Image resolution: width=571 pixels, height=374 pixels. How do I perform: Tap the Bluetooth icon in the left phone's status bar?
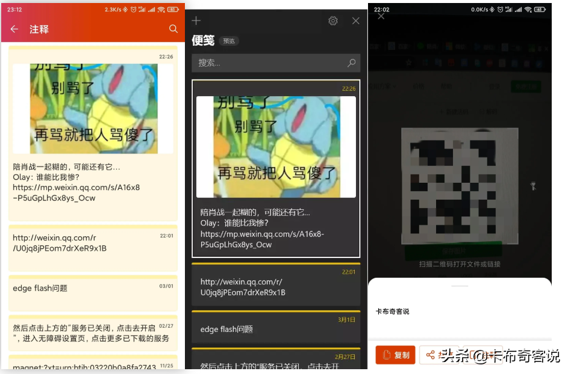coord(125,10)
